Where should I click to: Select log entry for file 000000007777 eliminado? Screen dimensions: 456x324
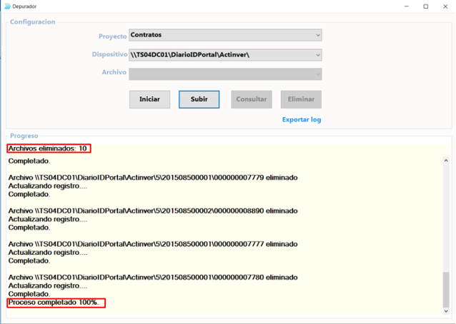pos(152,244)
